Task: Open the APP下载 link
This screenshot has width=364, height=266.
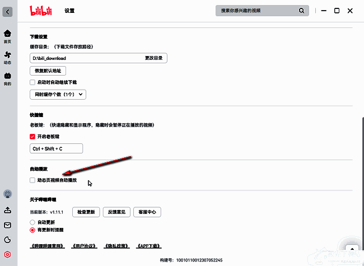Action: coord(149,246)
